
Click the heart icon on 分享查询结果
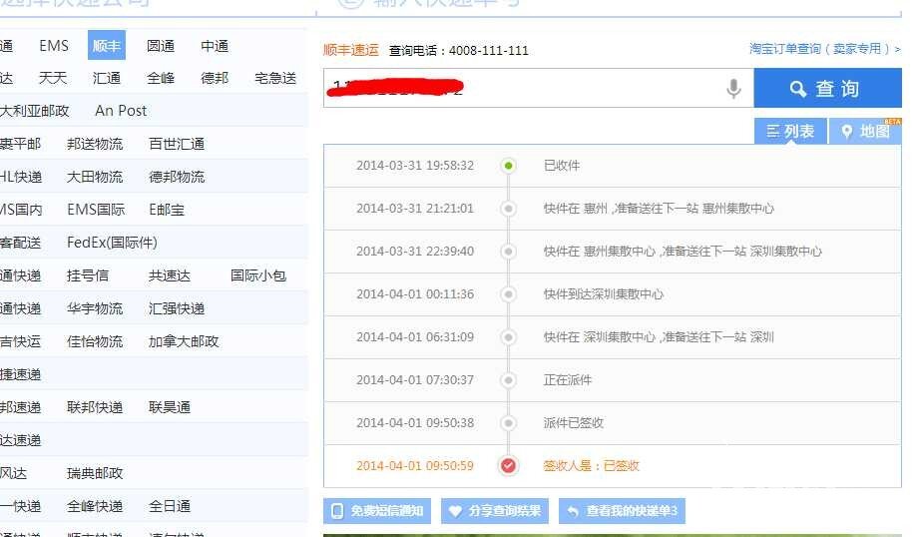(x=455, y=511)
